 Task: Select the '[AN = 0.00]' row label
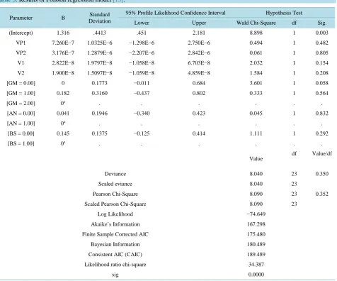tap(21, 114)
